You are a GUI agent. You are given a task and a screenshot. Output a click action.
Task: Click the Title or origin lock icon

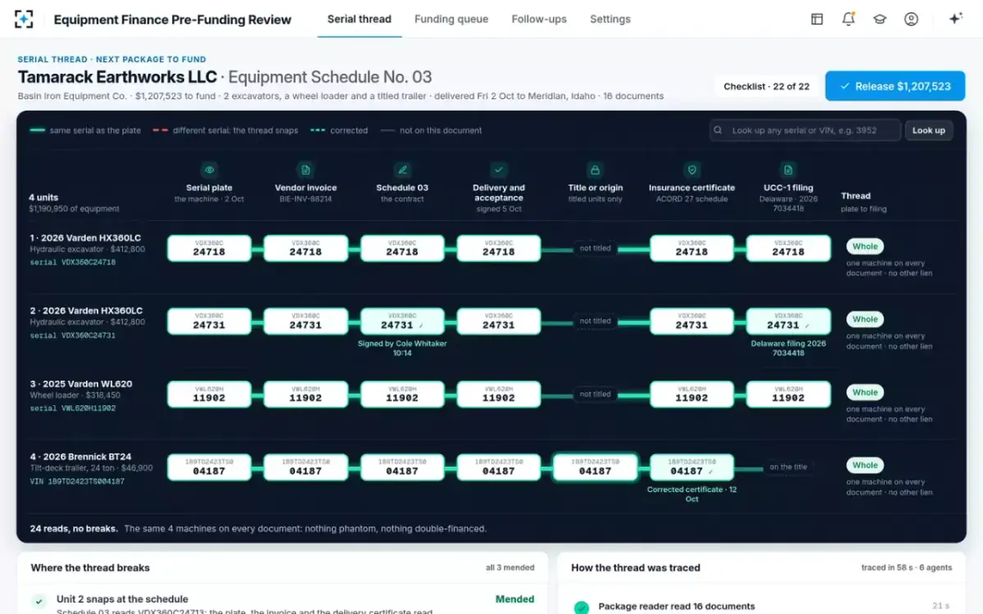(x=596, y=170)
